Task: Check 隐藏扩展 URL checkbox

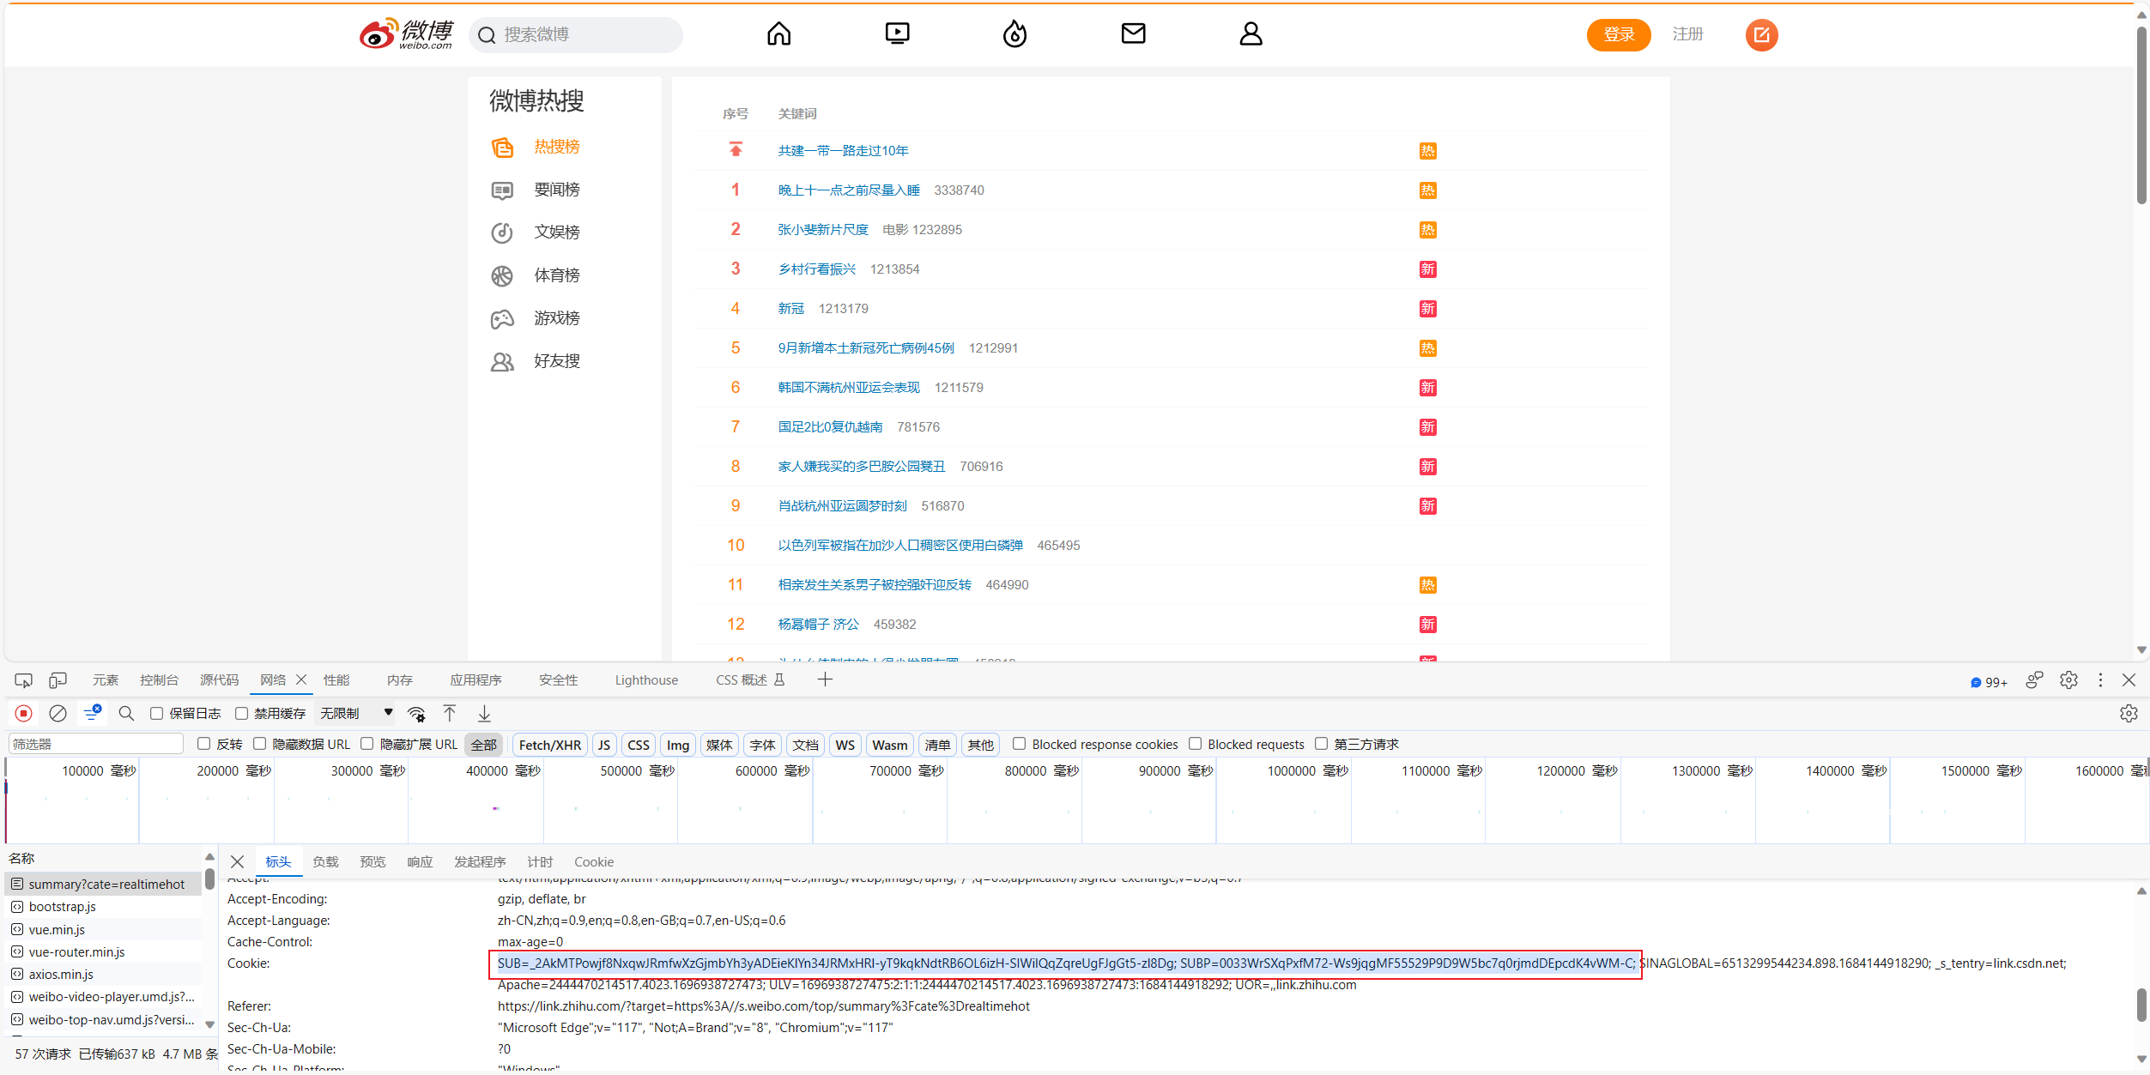Action: 366,744
